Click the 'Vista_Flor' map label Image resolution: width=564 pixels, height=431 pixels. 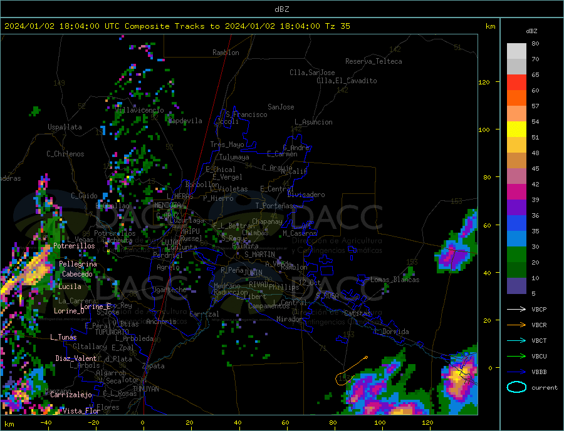click(x=81, y=411)
